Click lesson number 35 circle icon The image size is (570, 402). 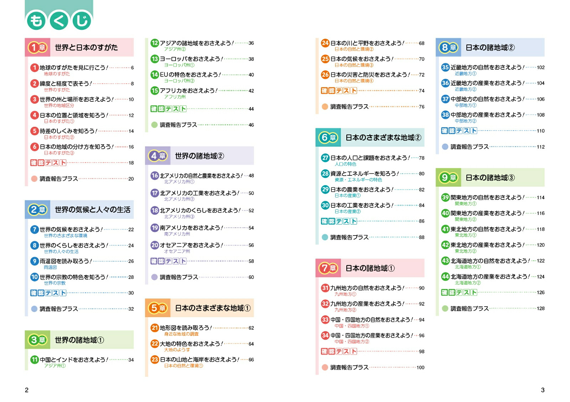click(x=445, y=67)
